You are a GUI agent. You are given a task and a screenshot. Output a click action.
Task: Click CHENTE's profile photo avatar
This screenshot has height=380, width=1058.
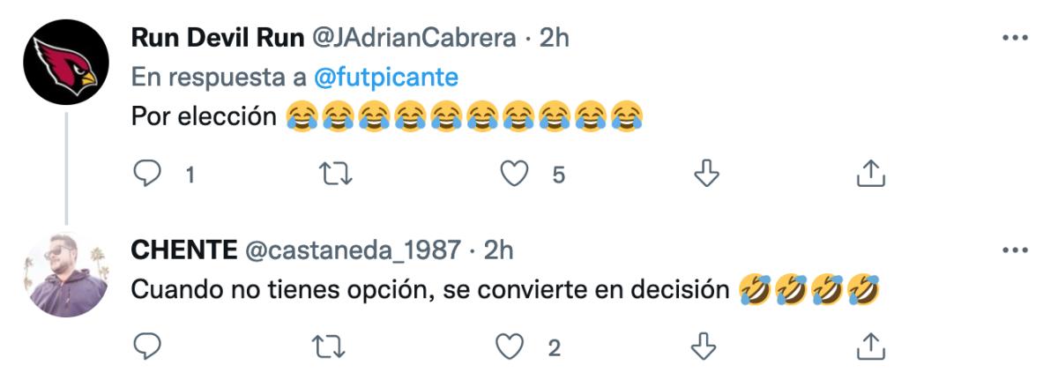click(x=66, y=274)
